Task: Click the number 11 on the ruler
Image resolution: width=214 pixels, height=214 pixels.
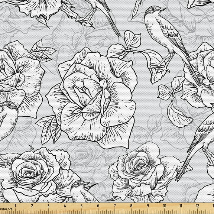Action: (x=181, y=206)
